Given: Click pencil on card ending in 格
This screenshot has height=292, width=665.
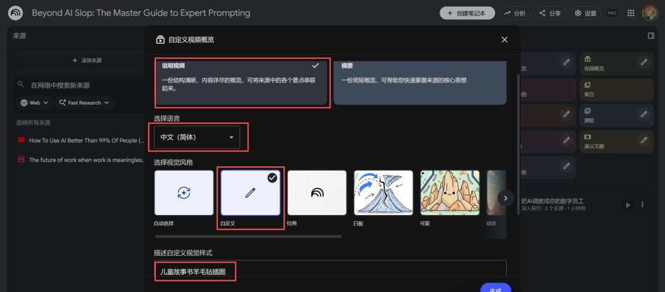Looking at the screenshot, I should 566,166.
